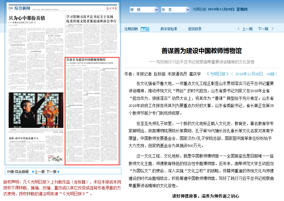The height and width of the screenshot is (201, 284).
Task: Click the blue arrow after 下一版
Action: (58, 172)
